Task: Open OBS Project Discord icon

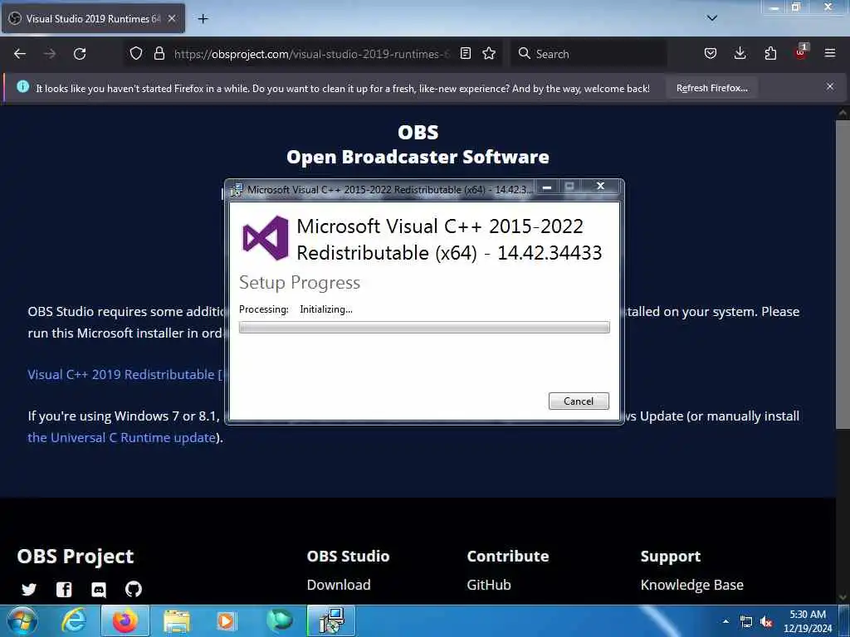Action: (99, 590)
